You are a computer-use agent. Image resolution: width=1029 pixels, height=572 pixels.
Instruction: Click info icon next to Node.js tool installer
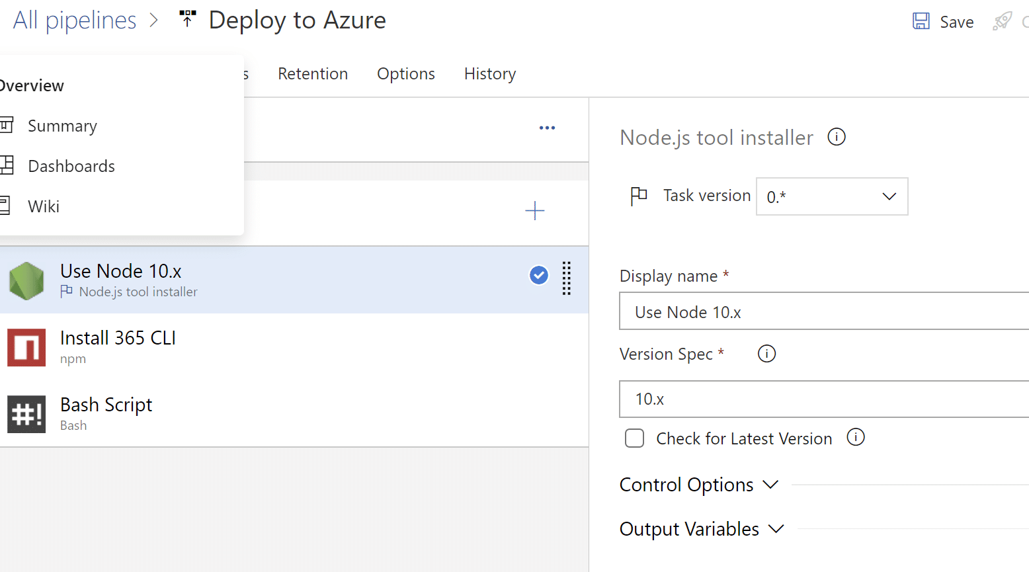(x=837, y=137)
